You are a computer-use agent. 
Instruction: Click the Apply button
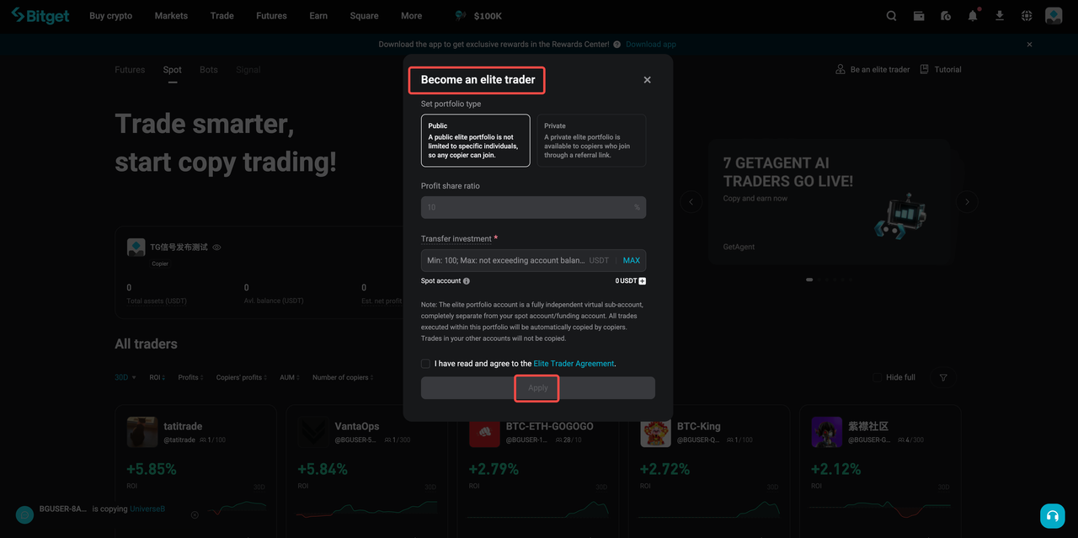536,387
